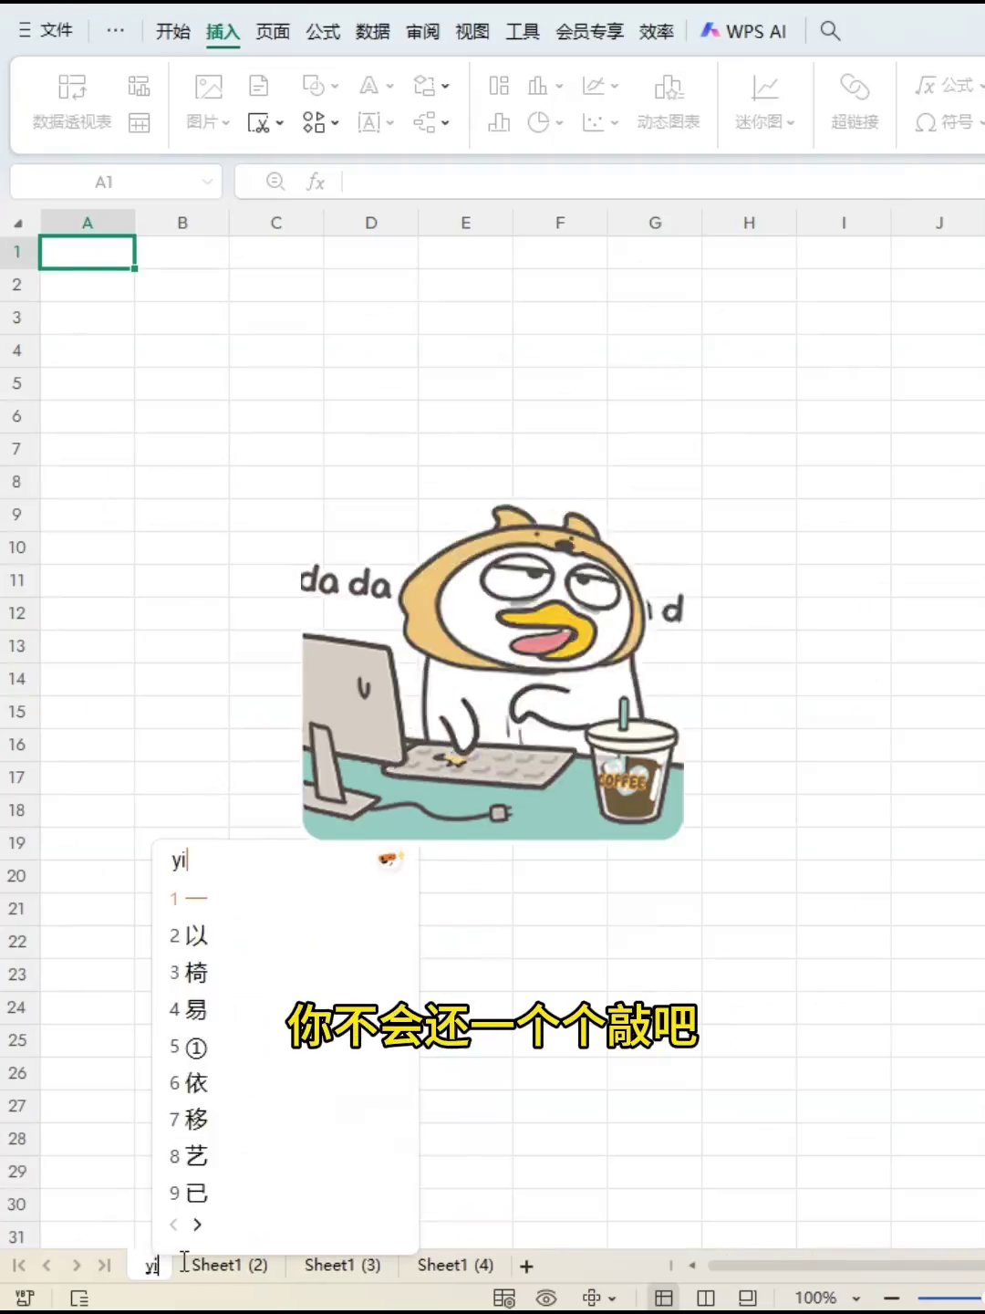Viewport: 985px width, 1314px height.
Task: Click zoom out minus button
Action: [x=892, y=1298]
